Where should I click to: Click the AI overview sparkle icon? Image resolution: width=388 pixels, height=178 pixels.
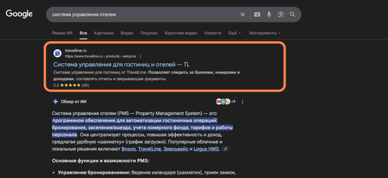pyautogui.click(x=56, y=102)
